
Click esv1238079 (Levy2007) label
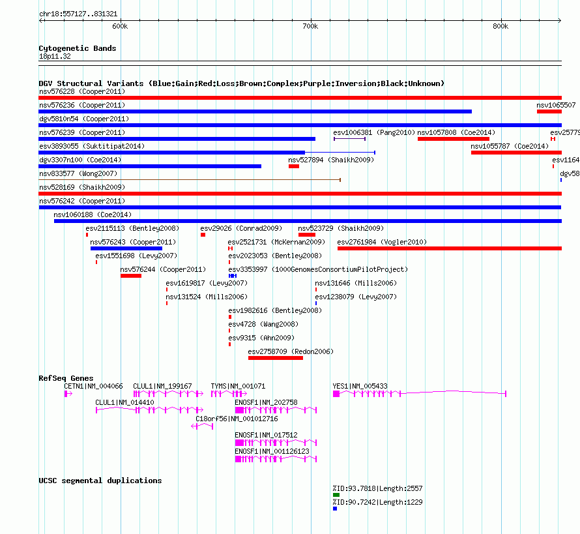[x=356, y=297]
